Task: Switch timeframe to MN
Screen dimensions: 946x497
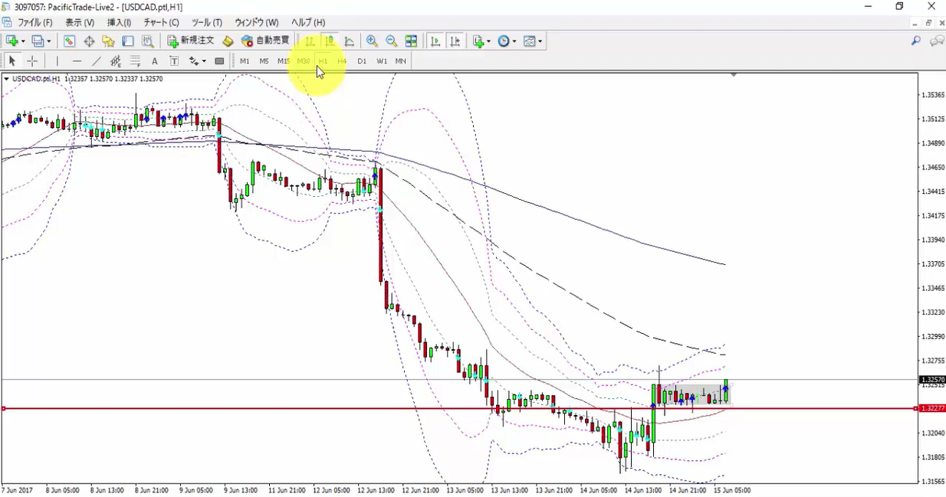Action: coord(401,61)
